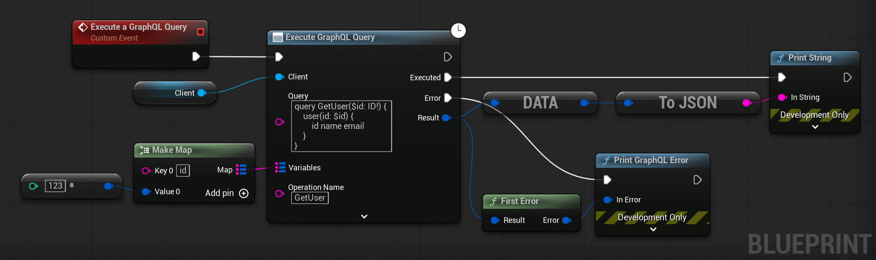Click the function icon on Print GraphQL Error
The width and height of the screenshot is (876, 260).
coord(606,161)
